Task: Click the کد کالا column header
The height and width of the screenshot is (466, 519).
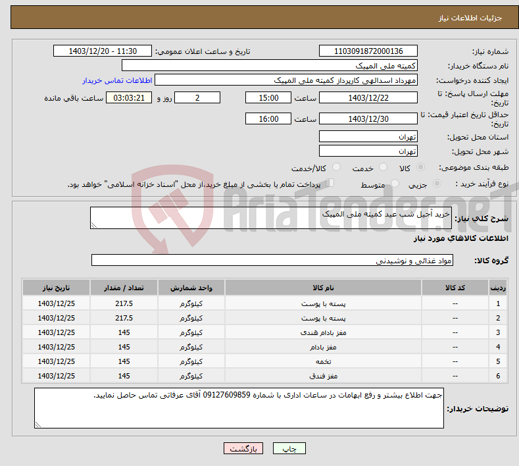Action: click(x=455, y=288)
